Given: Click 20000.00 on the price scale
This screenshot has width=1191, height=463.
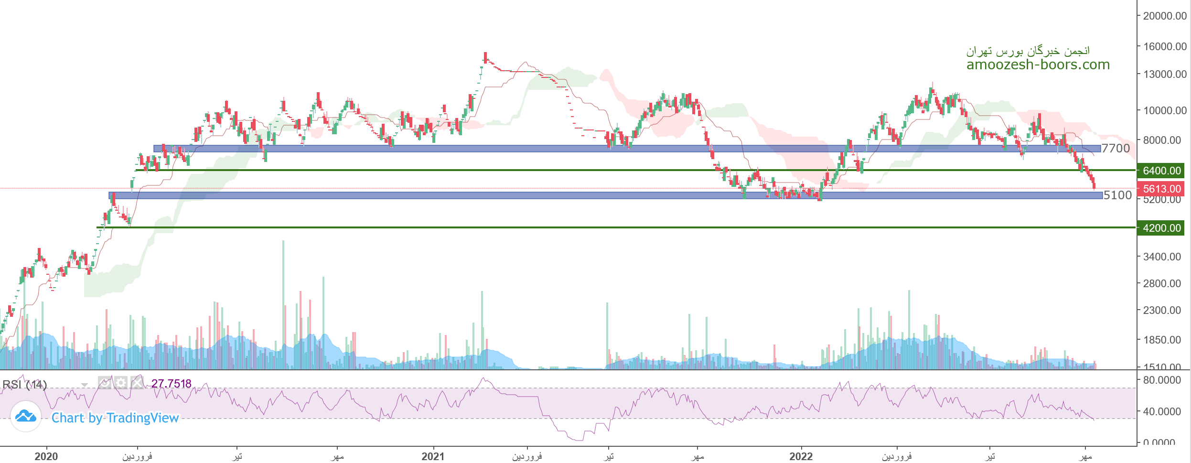Looking at the screenshot, I should coord(1164,16).
